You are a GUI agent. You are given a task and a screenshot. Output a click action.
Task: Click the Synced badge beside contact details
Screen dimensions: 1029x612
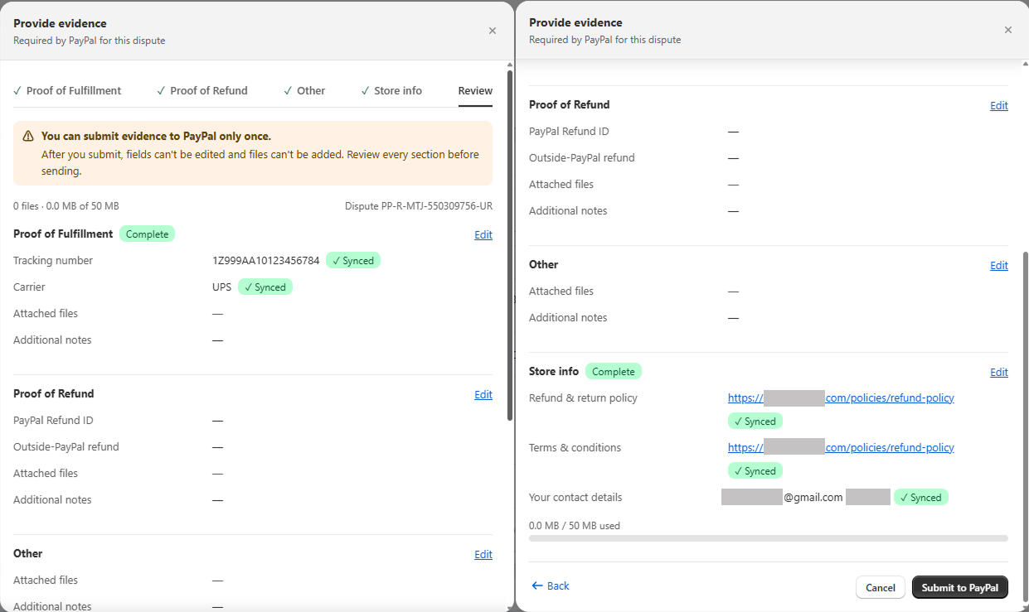(x=921, y=498)
